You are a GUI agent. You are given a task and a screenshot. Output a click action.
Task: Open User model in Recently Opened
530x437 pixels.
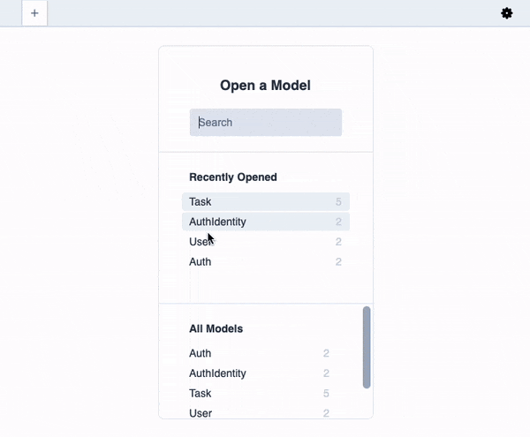201,242
